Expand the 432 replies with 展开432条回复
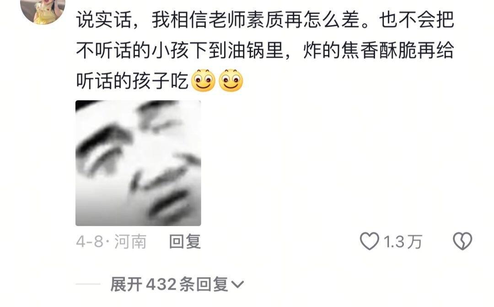 click(x=177, y=285)
